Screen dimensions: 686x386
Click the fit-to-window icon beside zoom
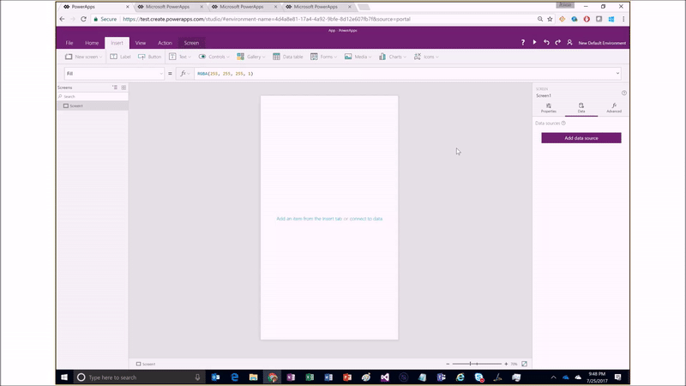525,364
